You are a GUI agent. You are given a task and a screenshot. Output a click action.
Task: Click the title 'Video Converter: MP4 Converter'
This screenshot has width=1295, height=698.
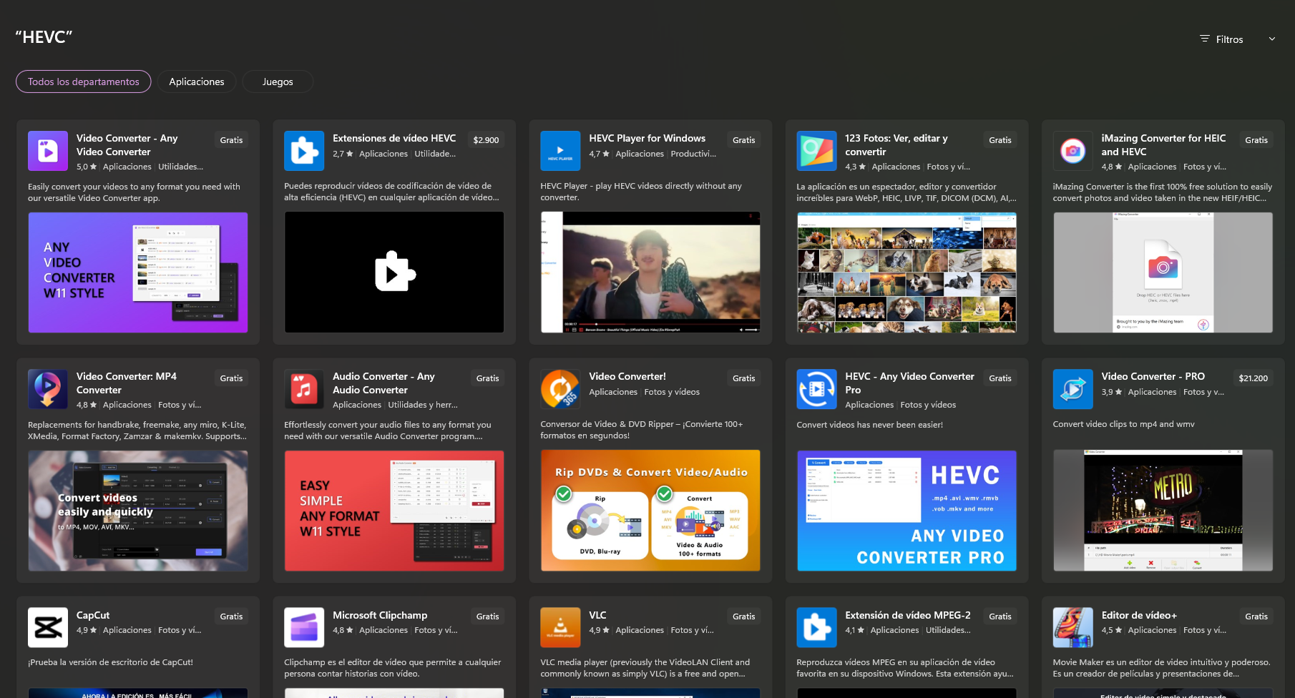(127, 383)
